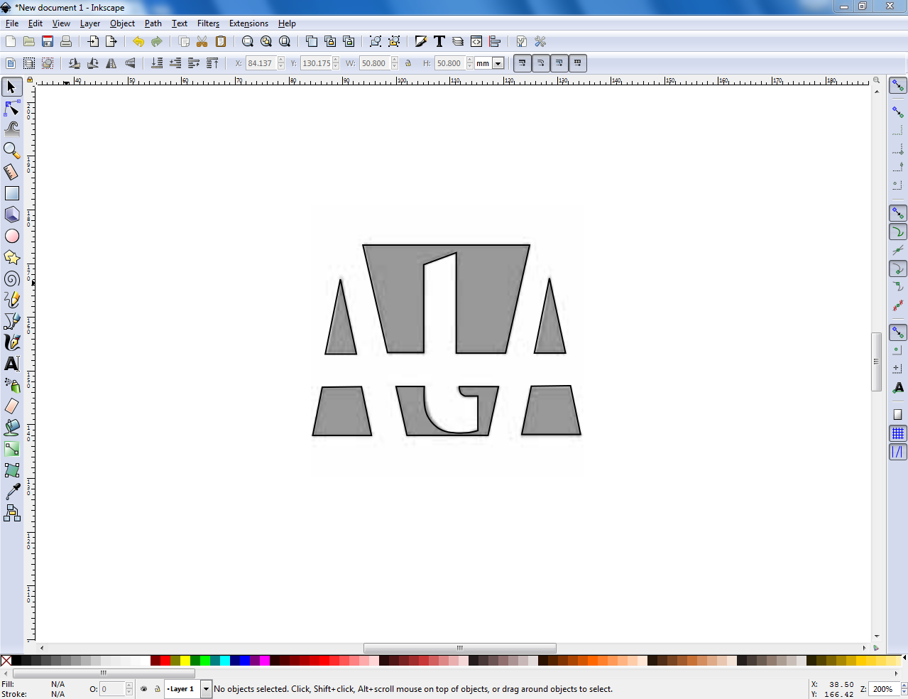Click the zoom value field 200%

click(884, 689)
